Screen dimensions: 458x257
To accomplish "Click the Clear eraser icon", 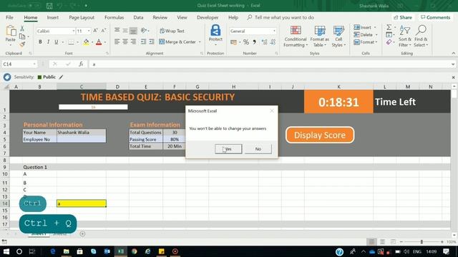I will point(389,43).
